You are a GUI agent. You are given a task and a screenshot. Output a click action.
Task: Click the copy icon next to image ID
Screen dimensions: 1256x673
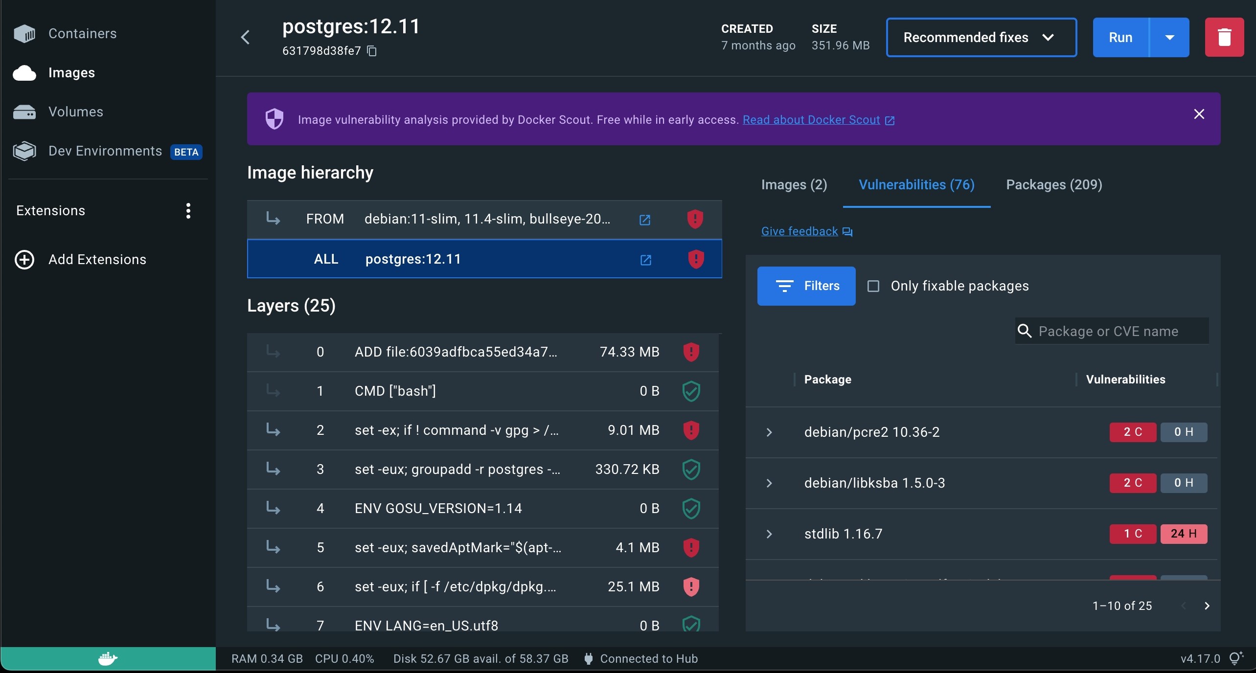(x=375, y=51)
